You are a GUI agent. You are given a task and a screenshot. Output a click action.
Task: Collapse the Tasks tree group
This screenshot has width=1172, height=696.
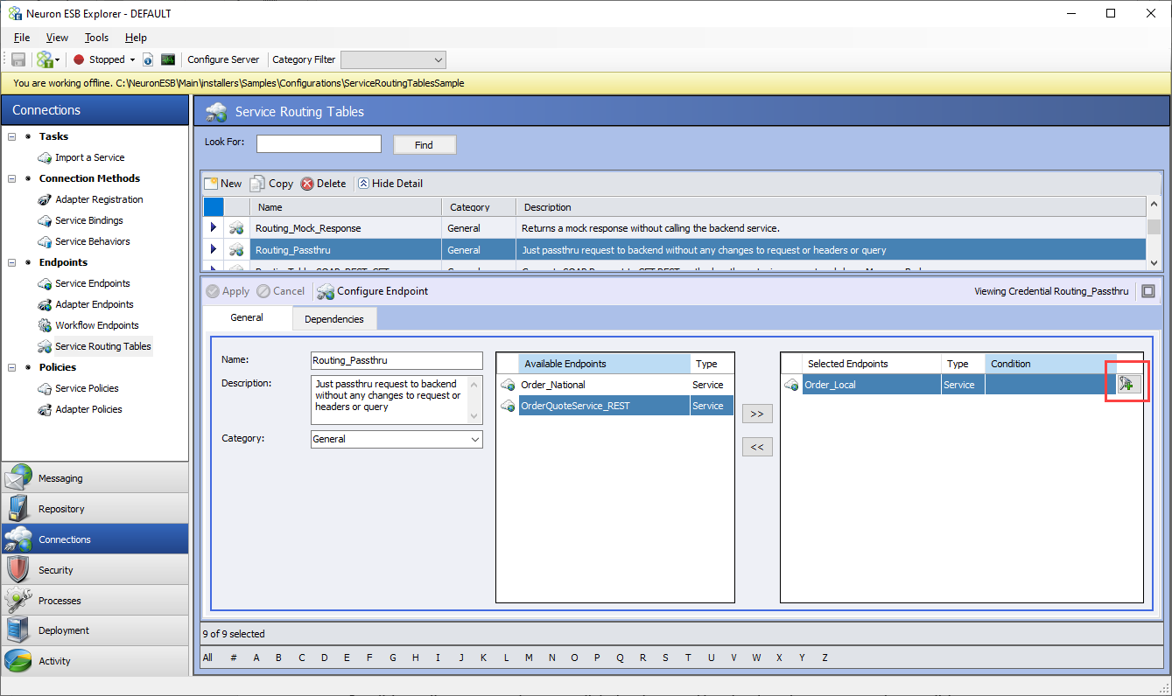click(12, 136)
